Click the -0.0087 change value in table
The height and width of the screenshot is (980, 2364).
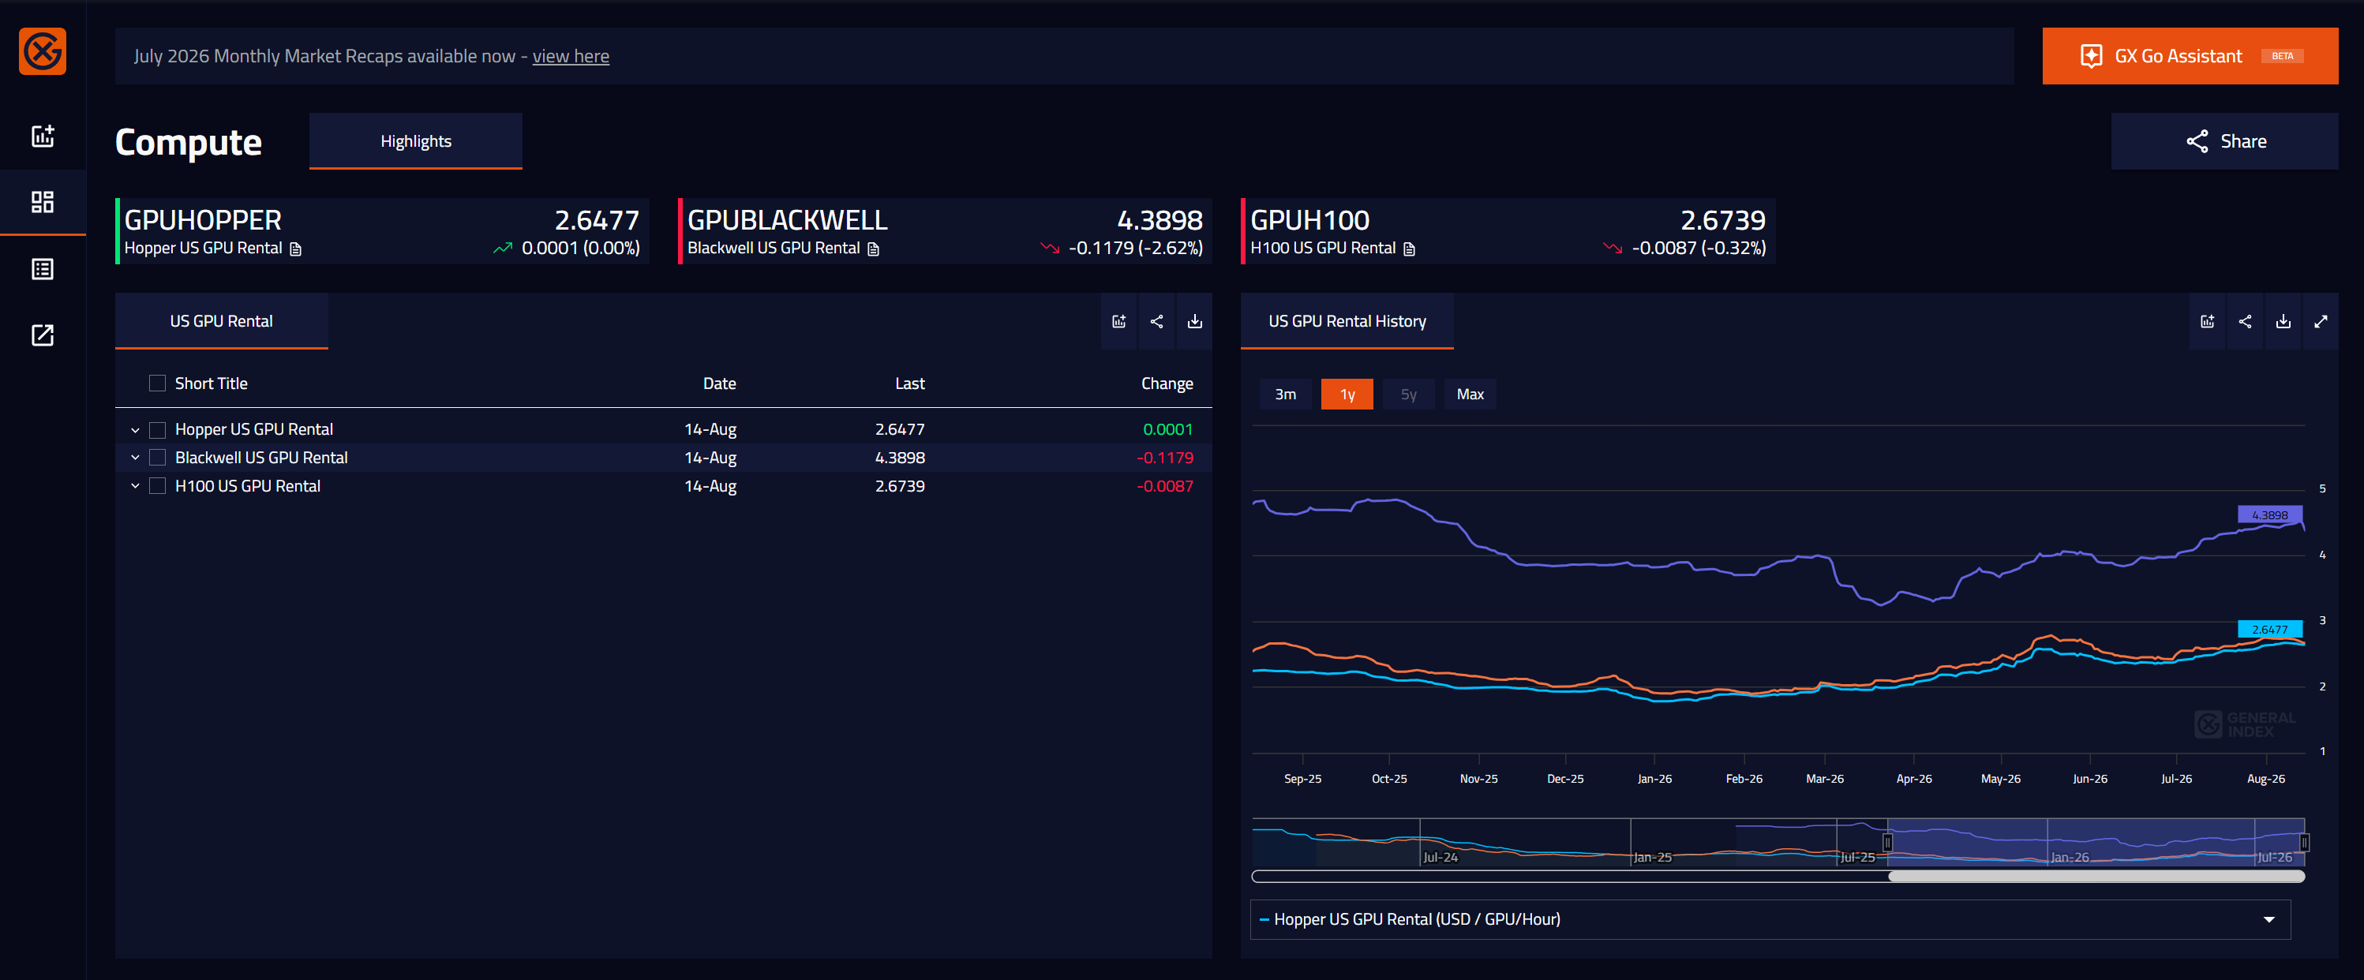tap(1164, 485)
